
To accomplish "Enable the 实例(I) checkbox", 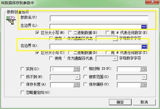I will [x=22, y=69].
